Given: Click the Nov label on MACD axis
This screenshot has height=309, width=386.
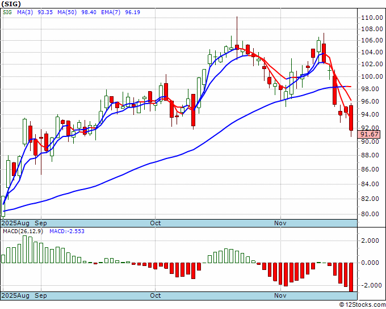Looking at the screenshot, I should tap(280, 295).
